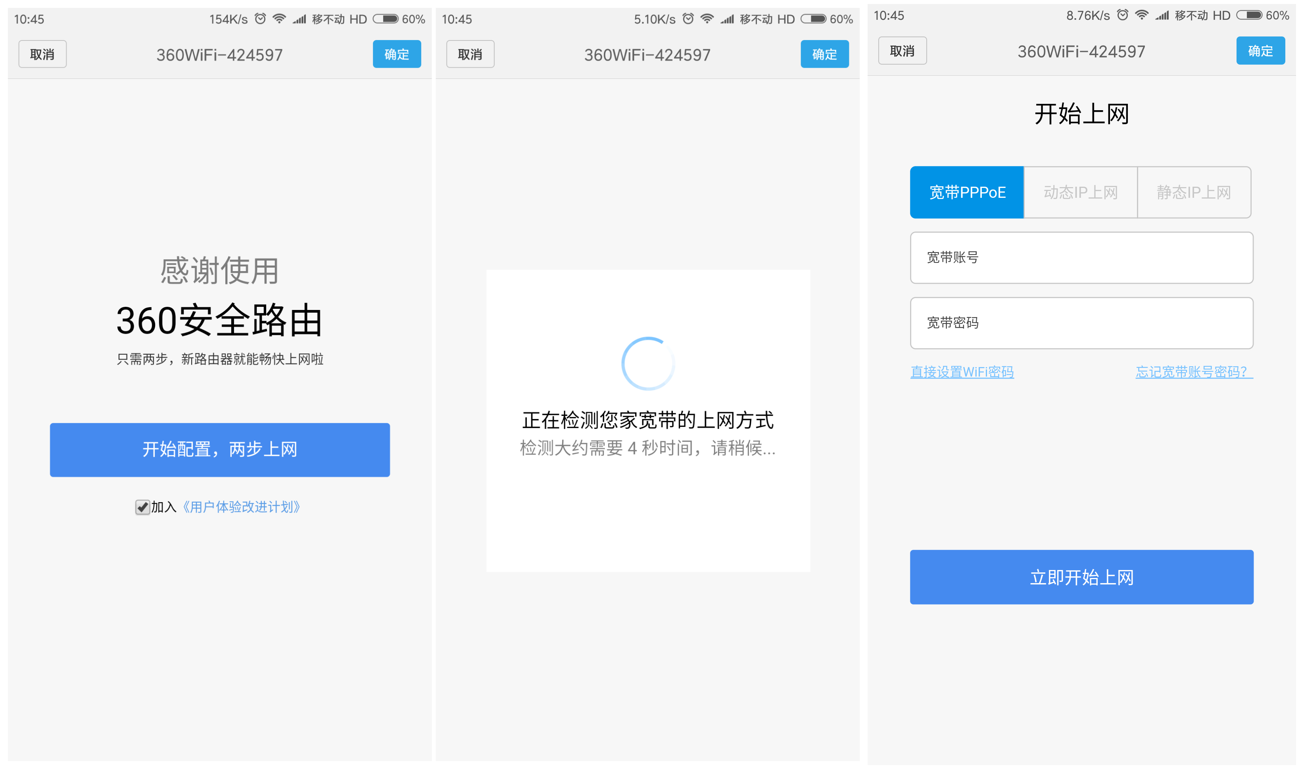The image size is (1300, 769).
Task: Click the 正在检测您家宽带的上网方式 text
Action: pos(648,420)
